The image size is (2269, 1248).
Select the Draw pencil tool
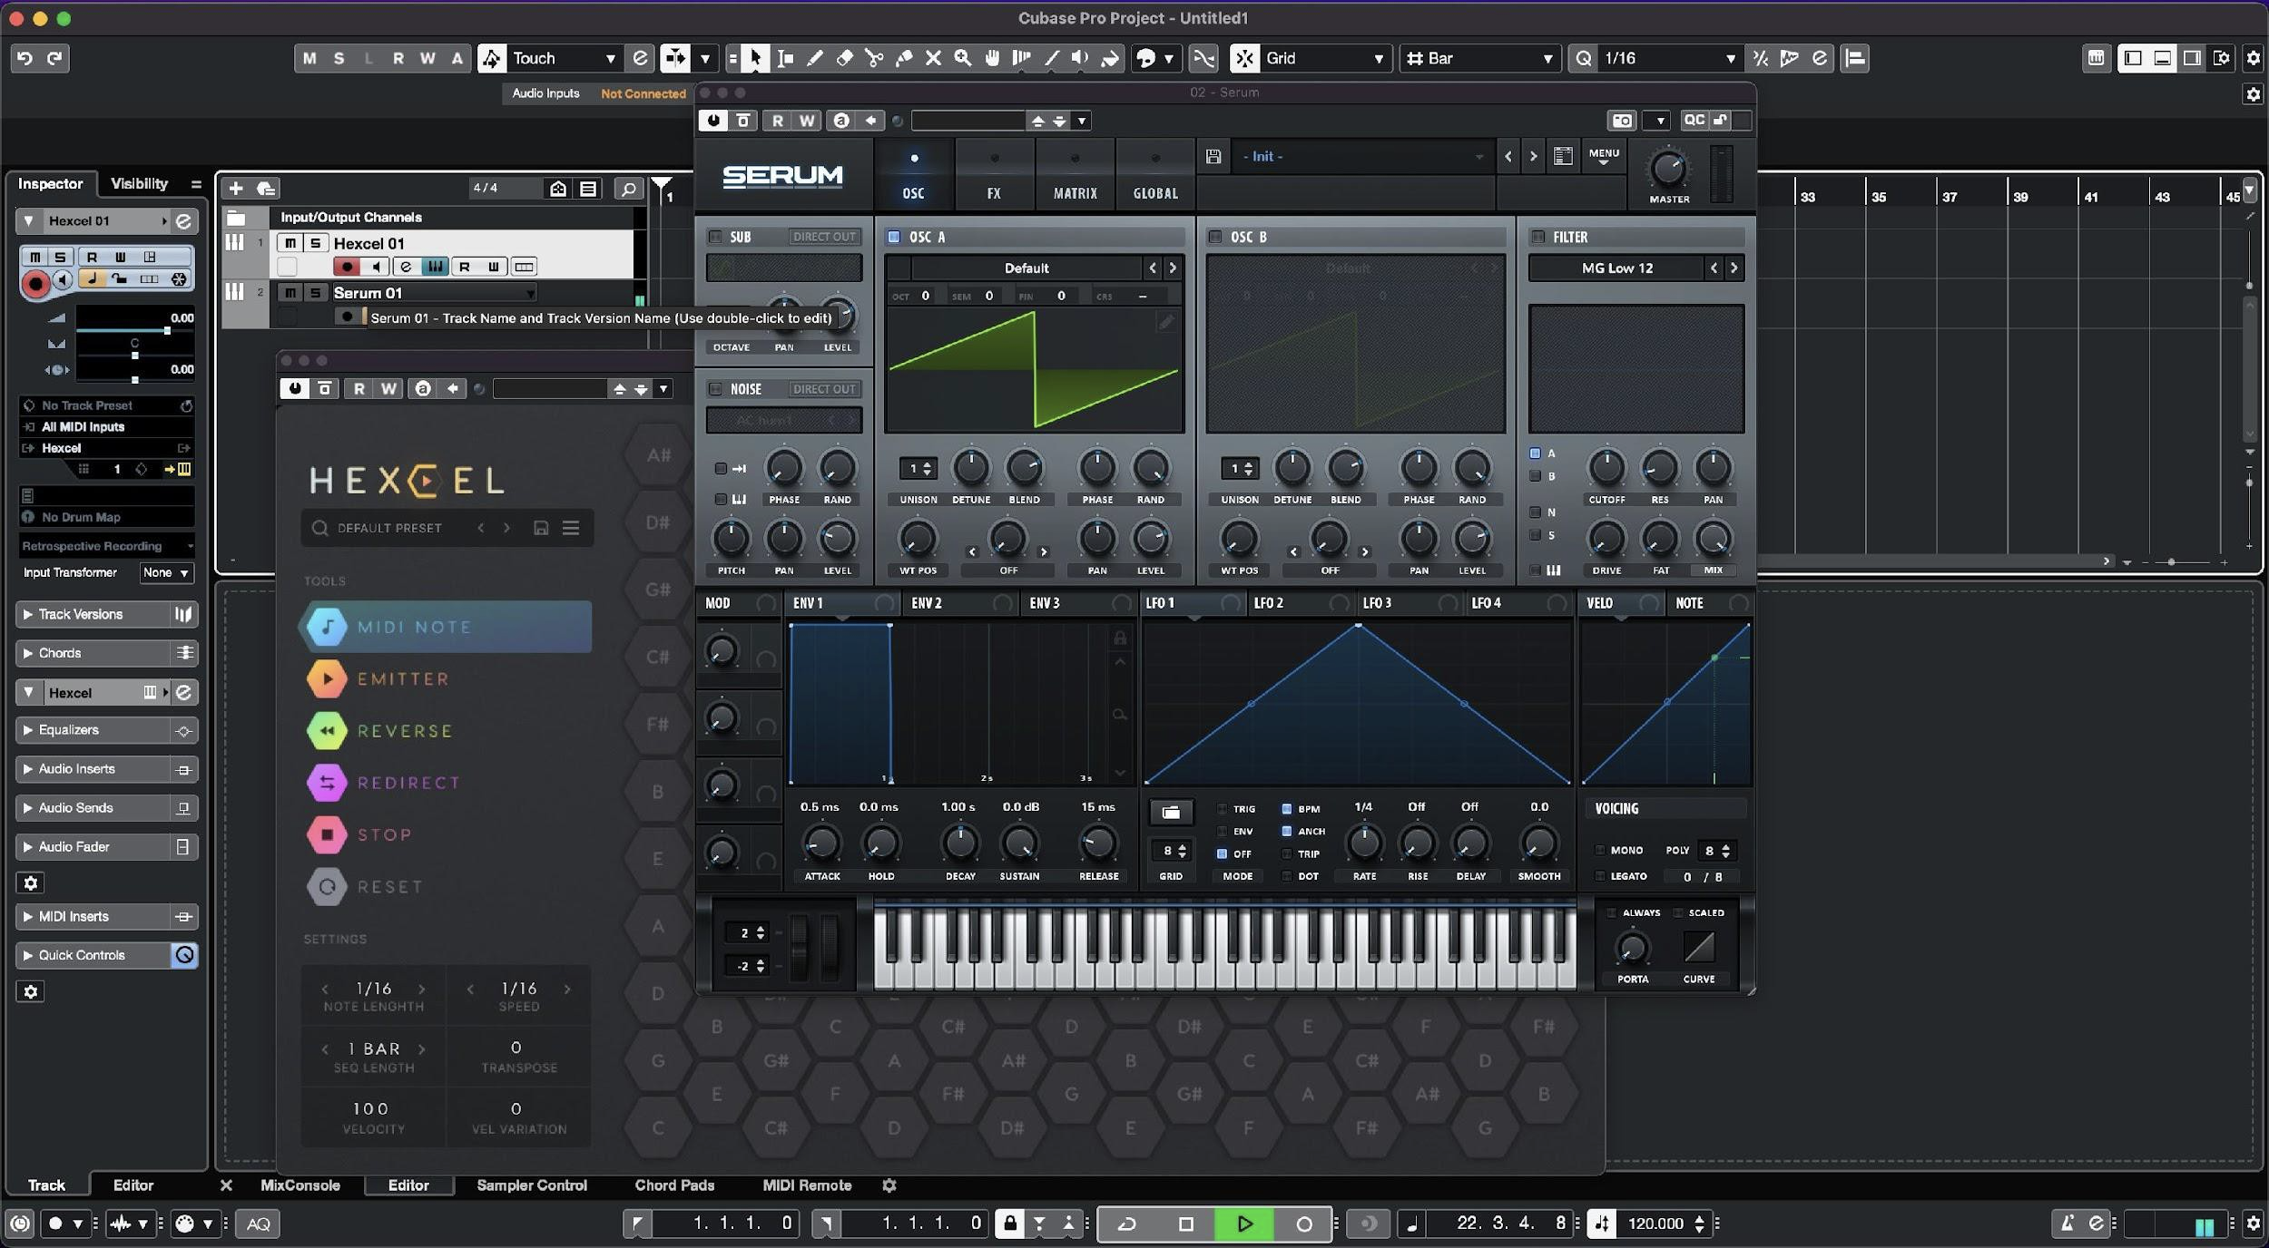815,58
